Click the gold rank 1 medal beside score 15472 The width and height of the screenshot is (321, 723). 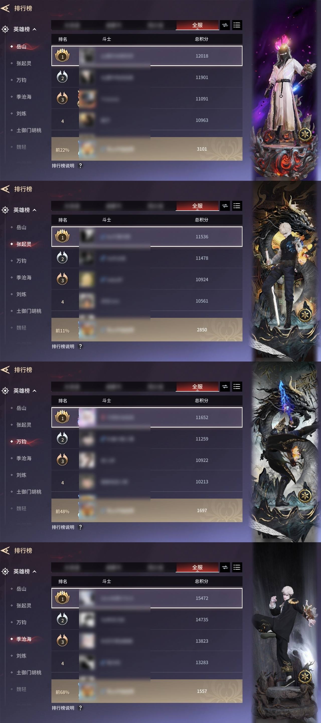[x=62, y=598]
